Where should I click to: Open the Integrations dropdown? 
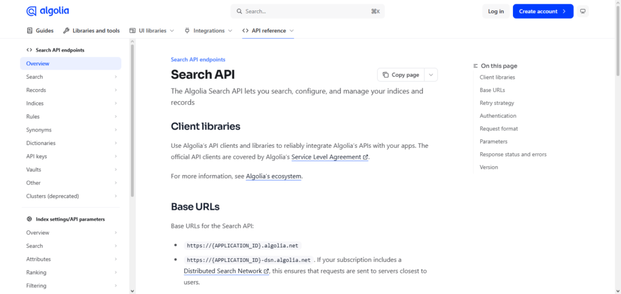[230, 30]
